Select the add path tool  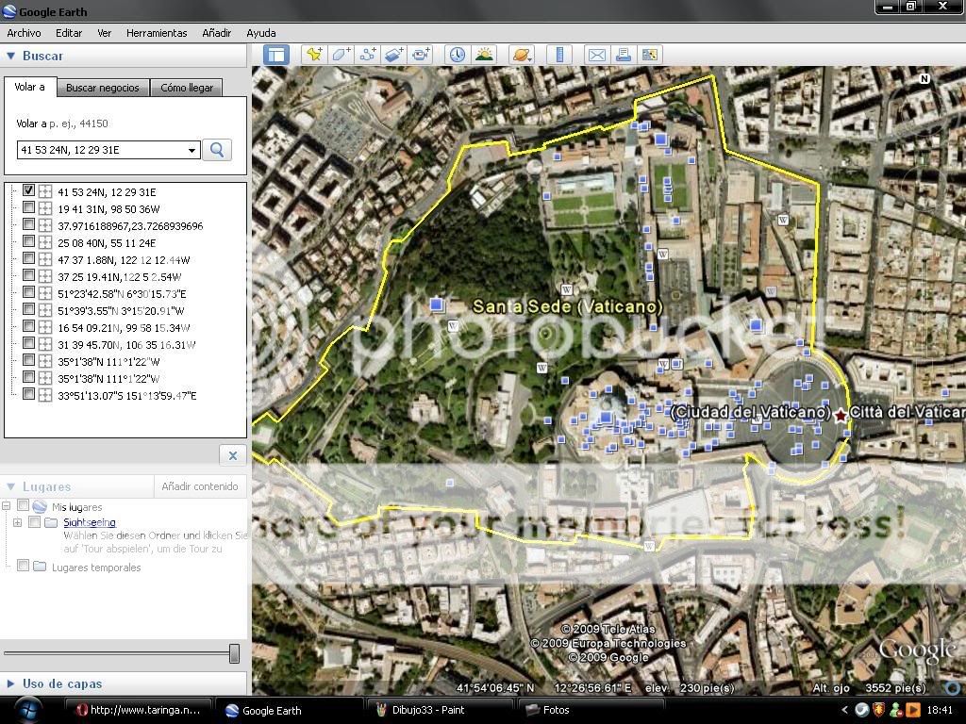click(x=368, y=55)
